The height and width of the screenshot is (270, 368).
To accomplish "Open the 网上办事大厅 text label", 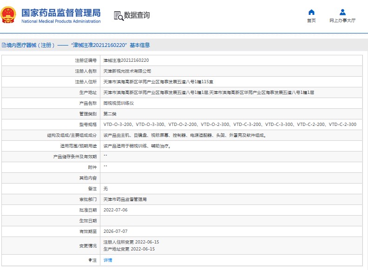I will click(342, 20).
